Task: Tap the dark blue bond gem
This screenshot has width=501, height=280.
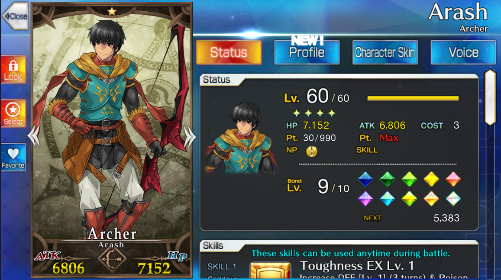Action: pyautogui.click(x=365, y=179)
